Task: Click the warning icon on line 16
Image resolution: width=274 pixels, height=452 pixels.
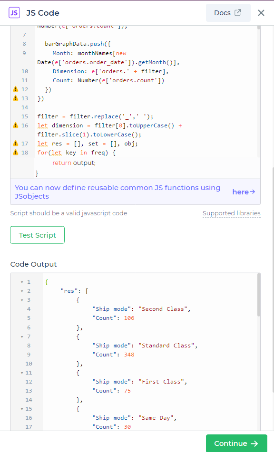Action: click(16, 125)
